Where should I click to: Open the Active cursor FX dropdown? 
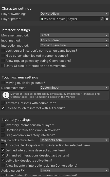[74, 170]
